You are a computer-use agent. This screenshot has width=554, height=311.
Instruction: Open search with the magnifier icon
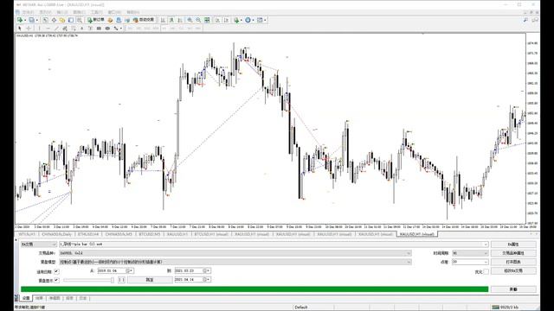point(525,20)
